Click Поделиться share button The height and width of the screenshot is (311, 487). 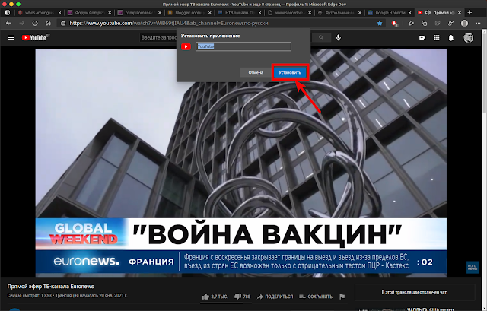(x=275, y=297)
